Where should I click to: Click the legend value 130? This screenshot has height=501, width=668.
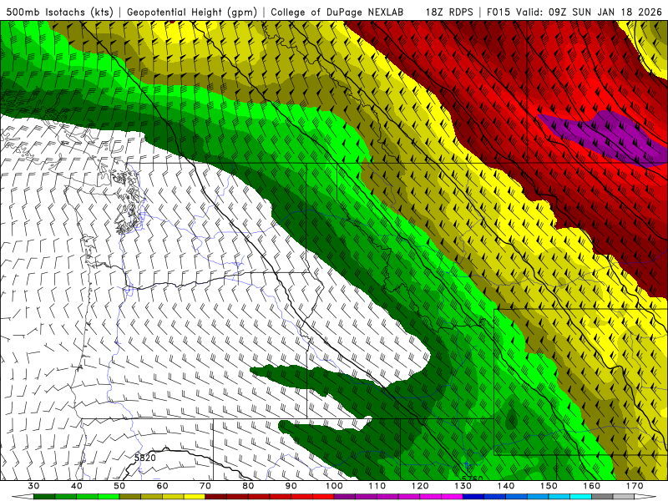[463, 486]
